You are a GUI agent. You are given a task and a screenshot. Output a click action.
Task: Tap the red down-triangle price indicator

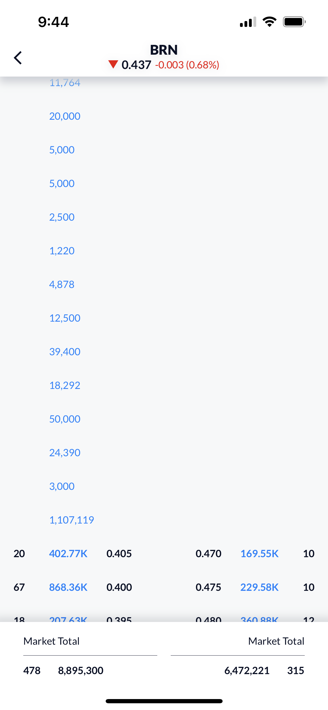click(113, 64)
